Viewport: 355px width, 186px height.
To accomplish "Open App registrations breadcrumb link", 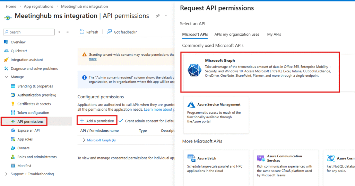I will [x=38, y=7].
